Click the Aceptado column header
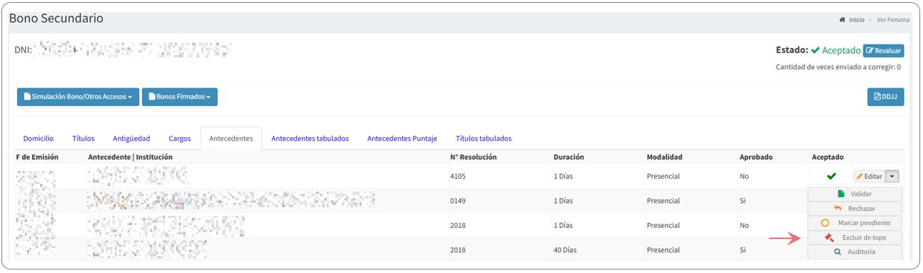The width and height of the screenshot is (923, 273). coord(828,157)
